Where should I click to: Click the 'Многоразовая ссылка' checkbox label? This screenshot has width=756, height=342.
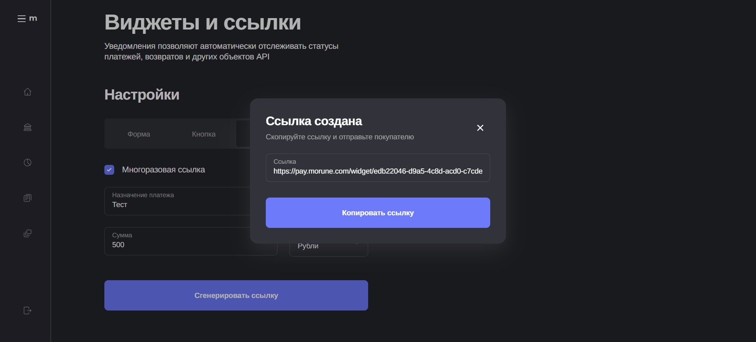coord(163,170)
